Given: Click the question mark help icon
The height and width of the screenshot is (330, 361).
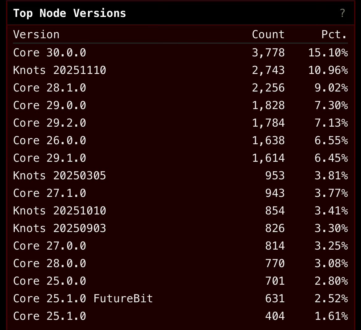Looking at the screenshot, I should (342, 13).
